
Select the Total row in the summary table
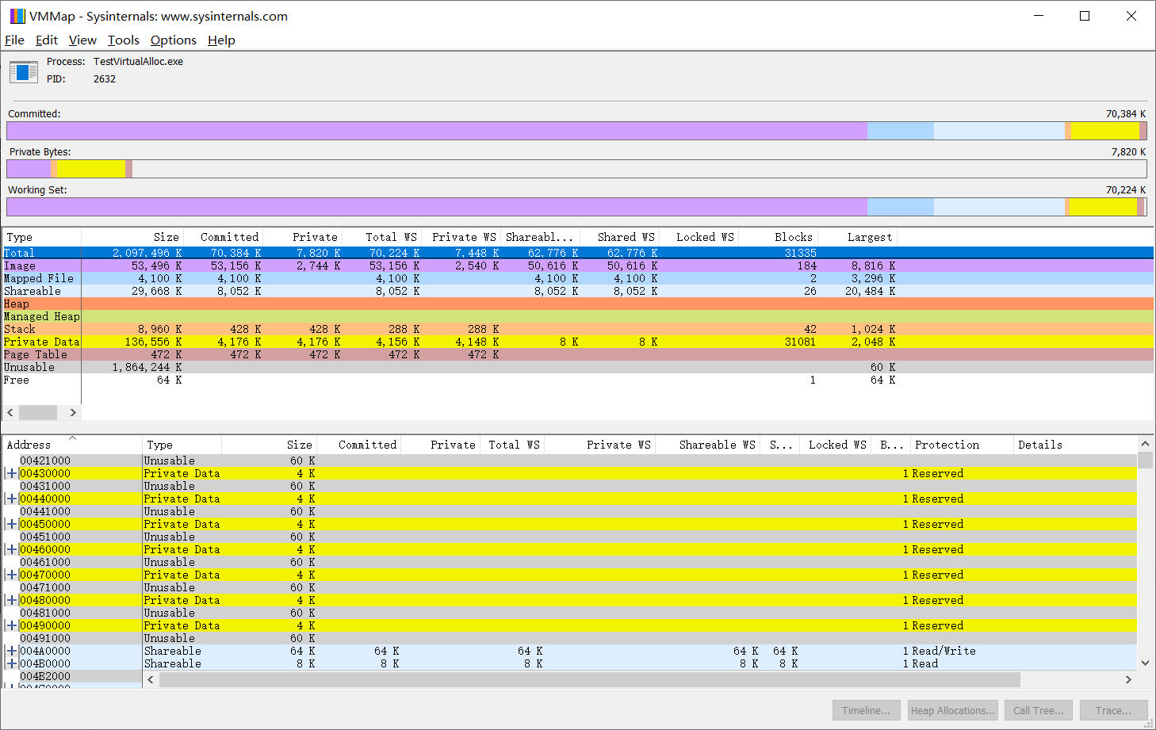pyautogui.click(x=41, y=252)
